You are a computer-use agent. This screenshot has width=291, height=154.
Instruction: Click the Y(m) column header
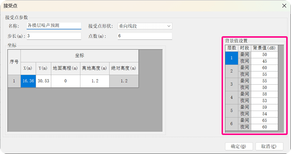point(43,69)
